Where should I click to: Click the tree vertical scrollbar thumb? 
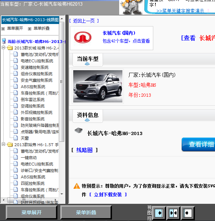tap(62, 81)
